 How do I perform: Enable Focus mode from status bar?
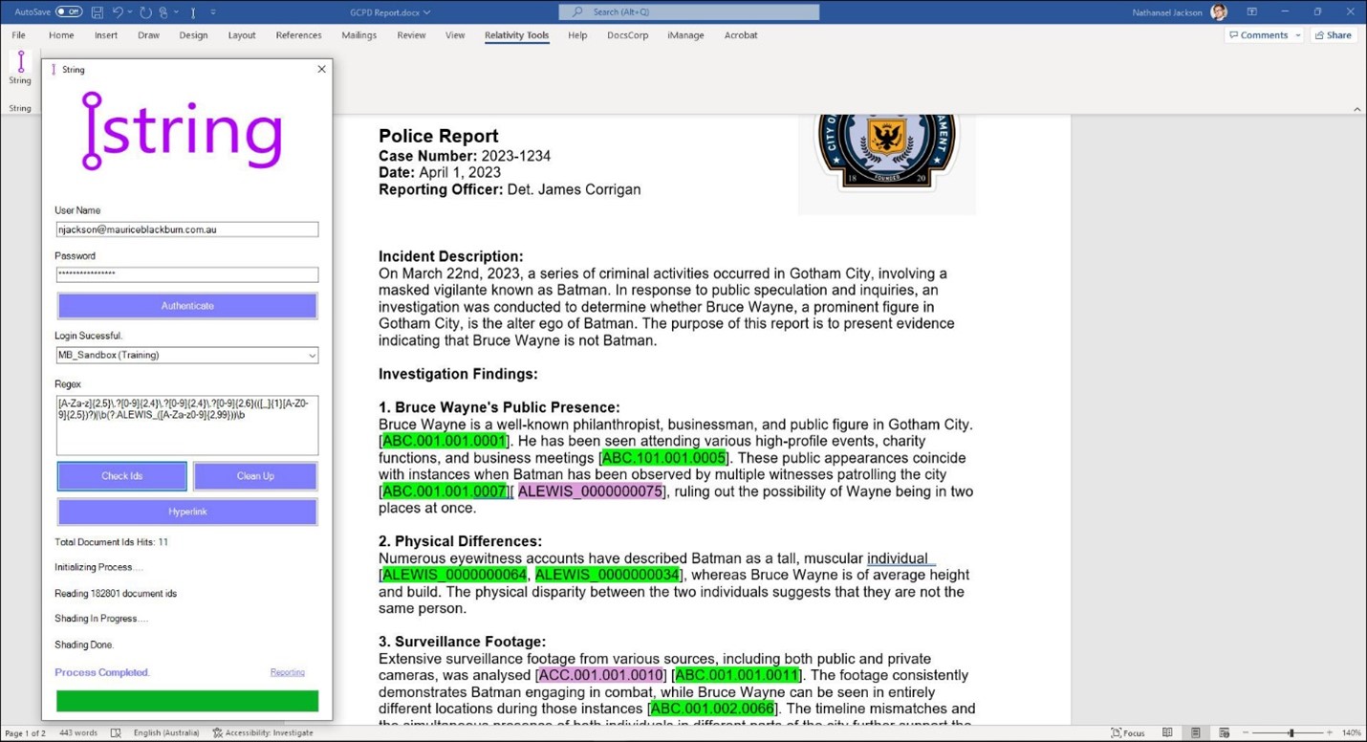coord(1128,733)
